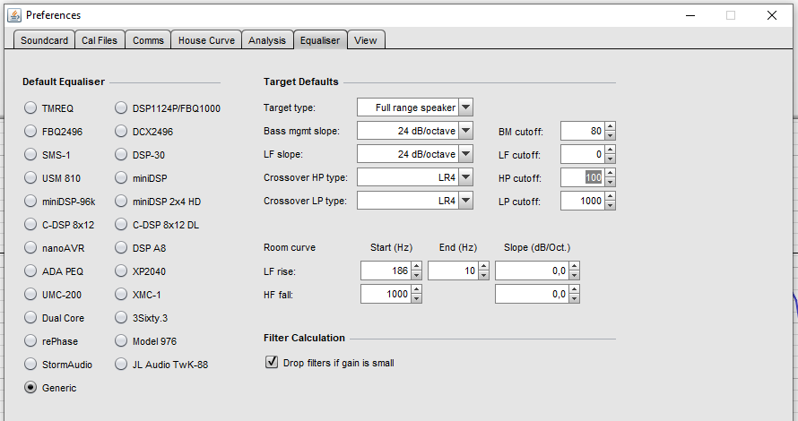Select the miniDSP equaliser option

(121, 178)
